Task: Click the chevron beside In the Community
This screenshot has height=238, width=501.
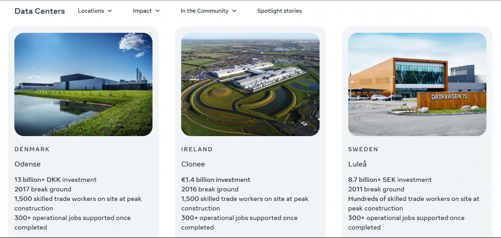Action: click(234, 11)
